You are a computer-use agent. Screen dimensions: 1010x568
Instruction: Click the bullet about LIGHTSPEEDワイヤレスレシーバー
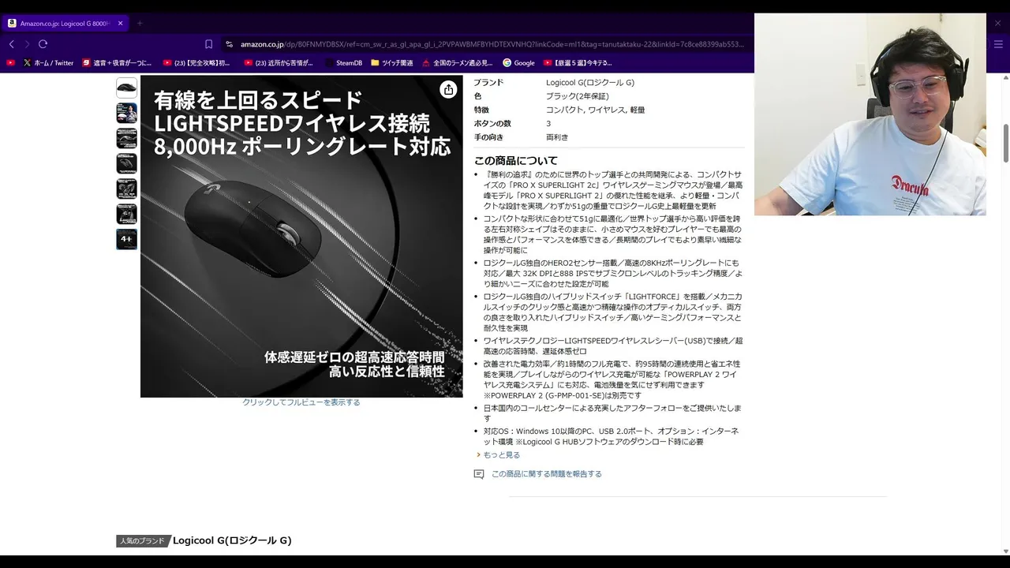(612, 346)
